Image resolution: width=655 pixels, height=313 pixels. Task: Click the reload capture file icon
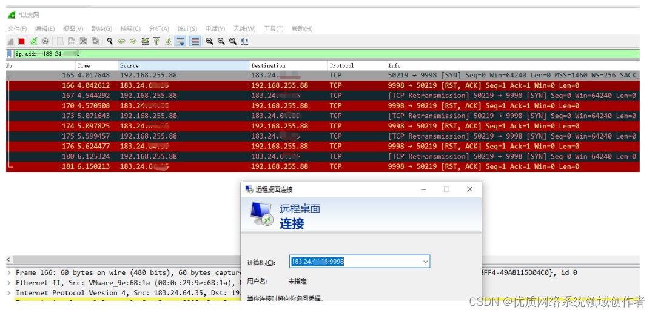click(95, 41)
